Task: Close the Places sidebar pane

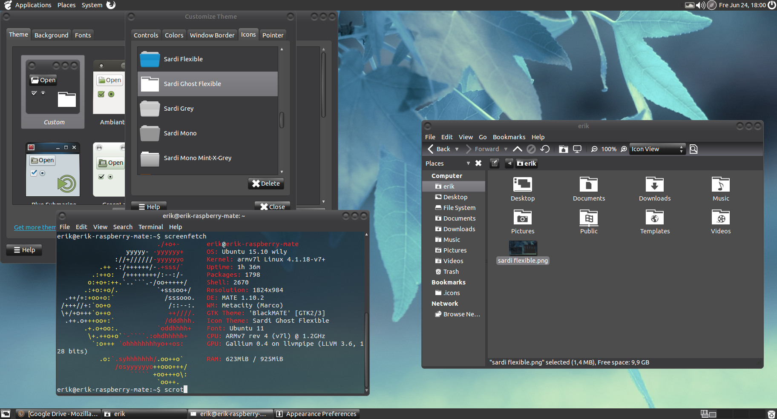Action: point(478,163)
